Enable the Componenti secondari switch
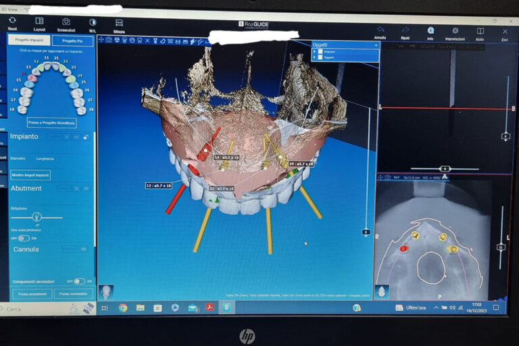The image size is (519, 346). click(80, 281)
